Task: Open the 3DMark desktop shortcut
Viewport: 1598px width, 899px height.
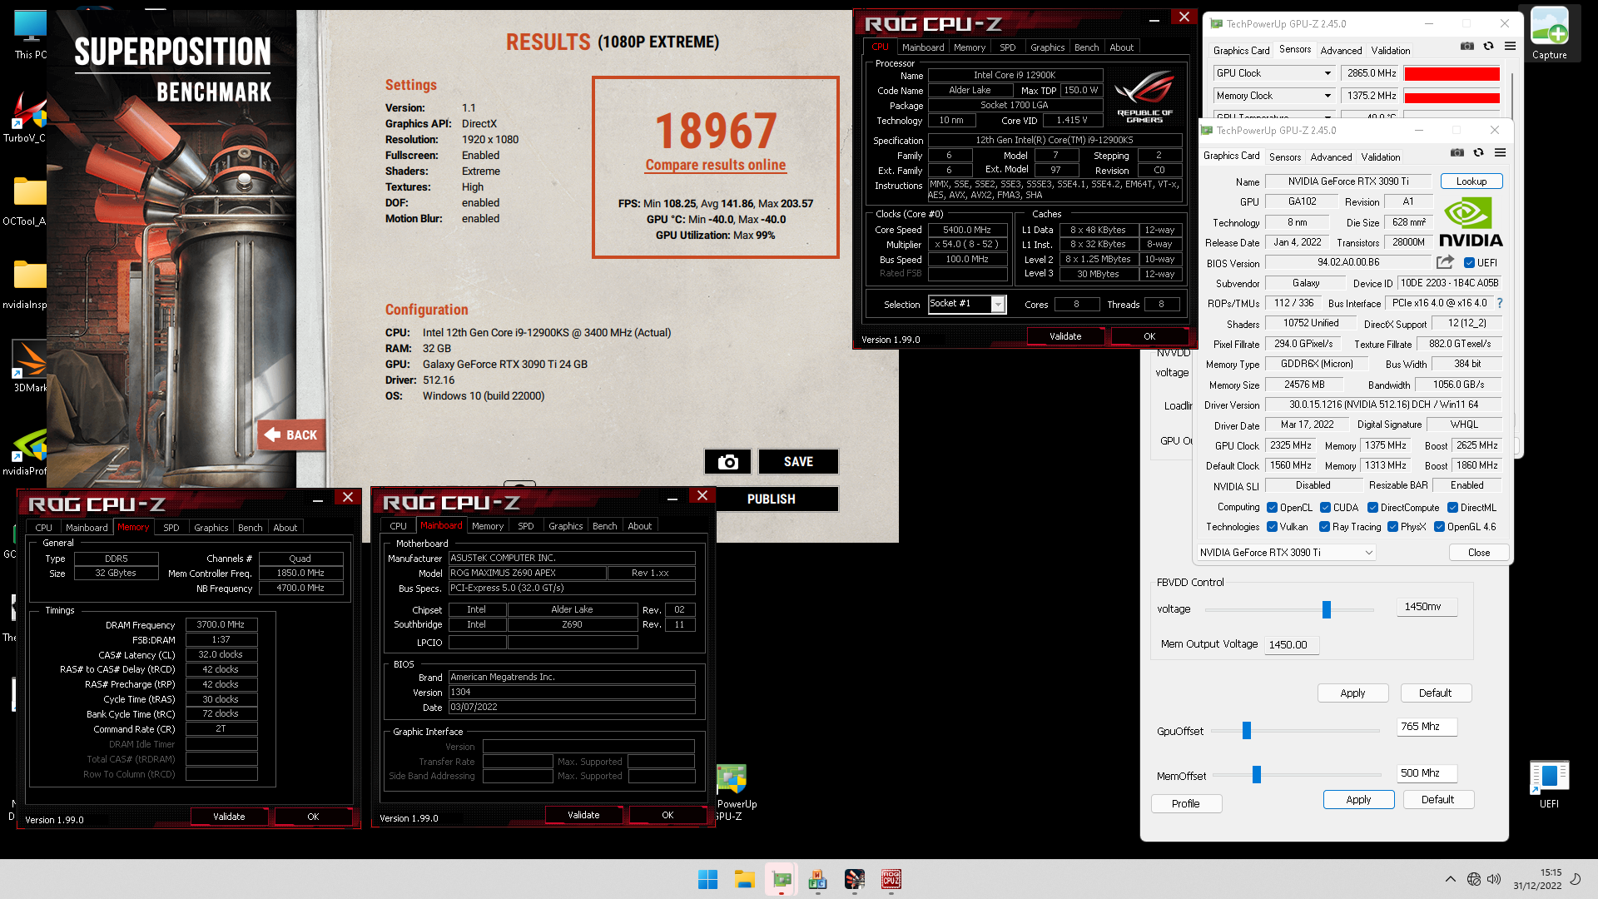Action: tap(30, 366)
